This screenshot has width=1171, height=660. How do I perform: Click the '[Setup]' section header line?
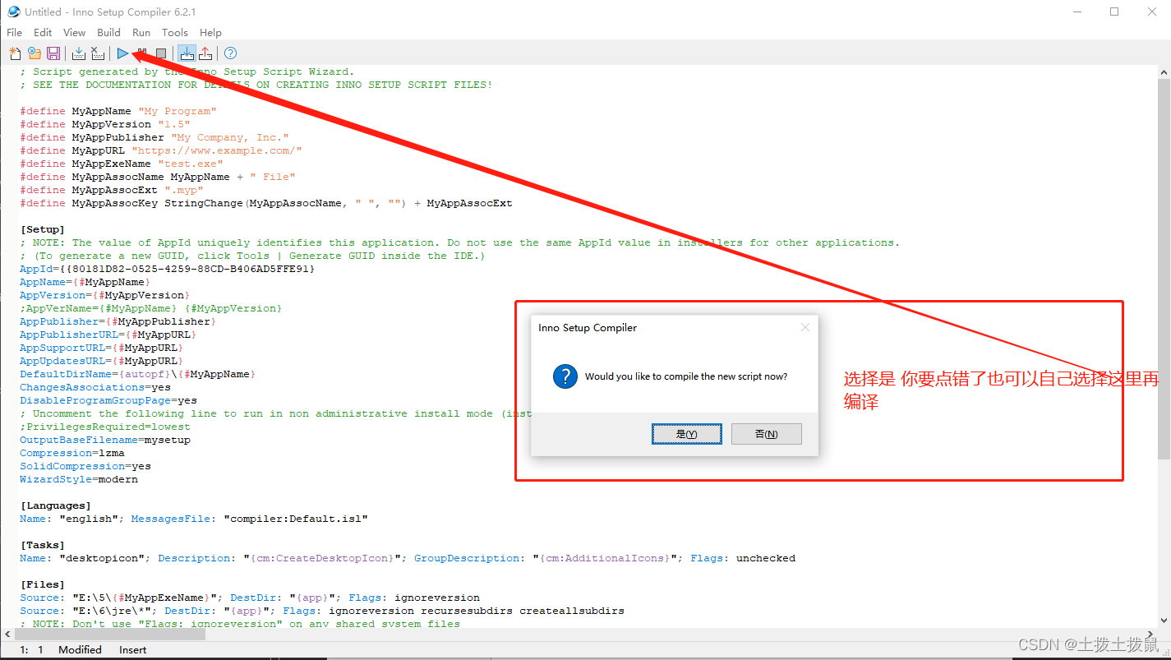pos(43,229)
